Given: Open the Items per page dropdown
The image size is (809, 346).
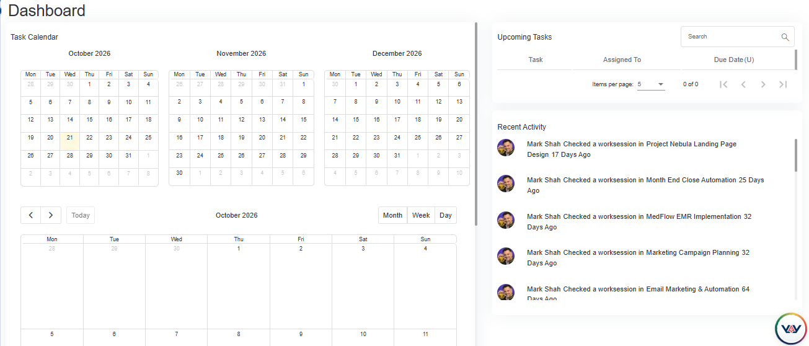Looking at the screenshot, I should 651,84.
